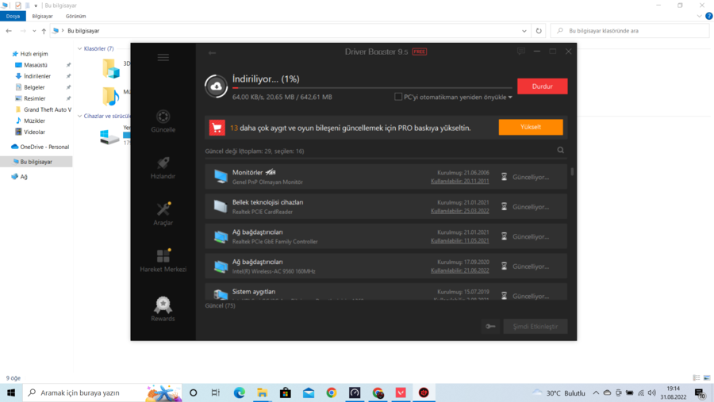Viewport: 714px width, 402px height.
Task: Click the download progress cloud icon
Action: [x=216, y=86]
